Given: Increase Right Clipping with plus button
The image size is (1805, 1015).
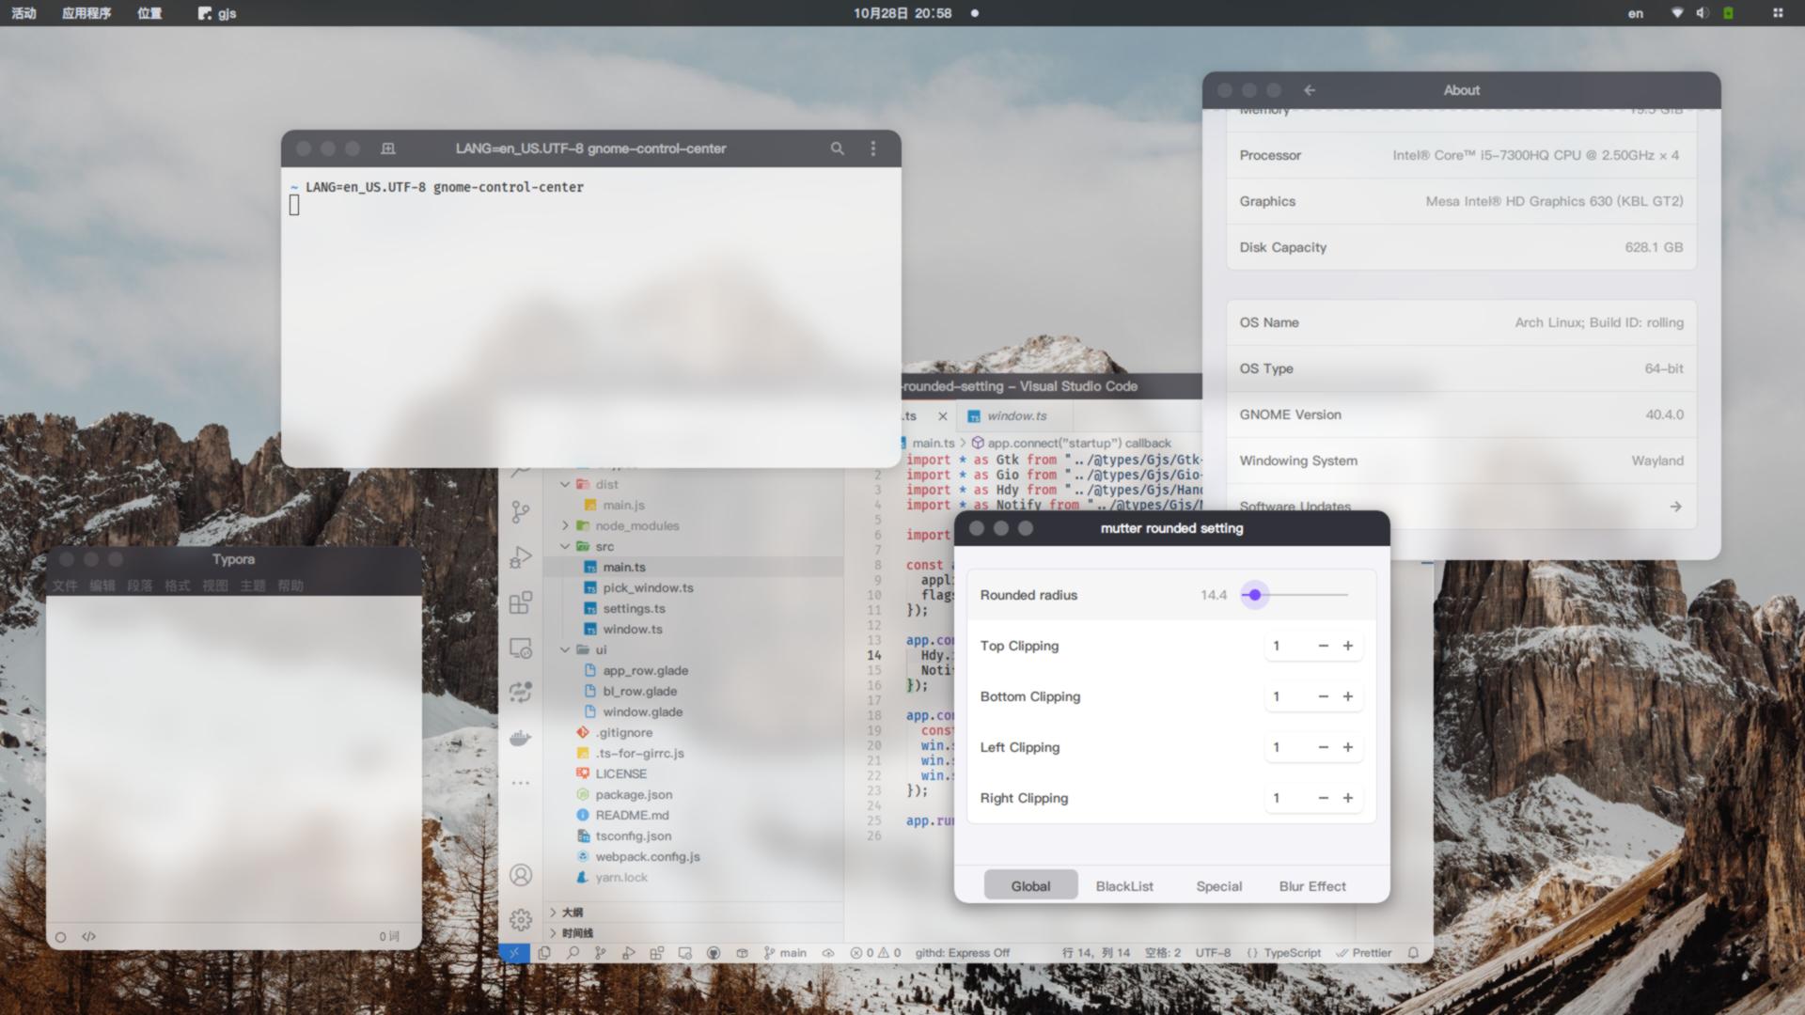Looking at the screenshot, I should [1348, 798].
